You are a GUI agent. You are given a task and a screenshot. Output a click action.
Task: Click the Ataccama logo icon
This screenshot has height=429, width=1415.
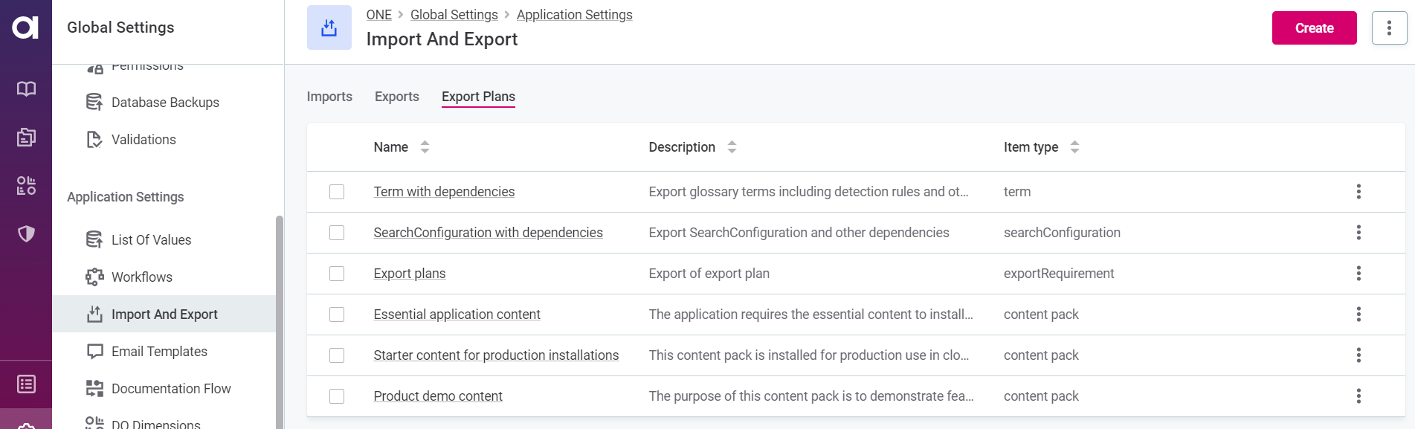tap(25, 28)
